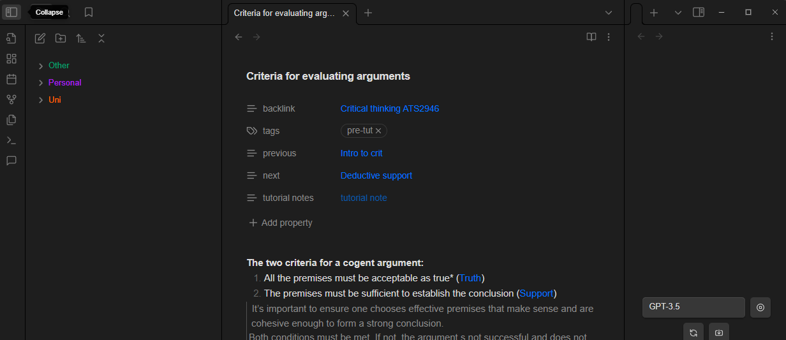This screenshot has height=340, width=786.
Task: Follow the Deductive support link
Action: 376,175
